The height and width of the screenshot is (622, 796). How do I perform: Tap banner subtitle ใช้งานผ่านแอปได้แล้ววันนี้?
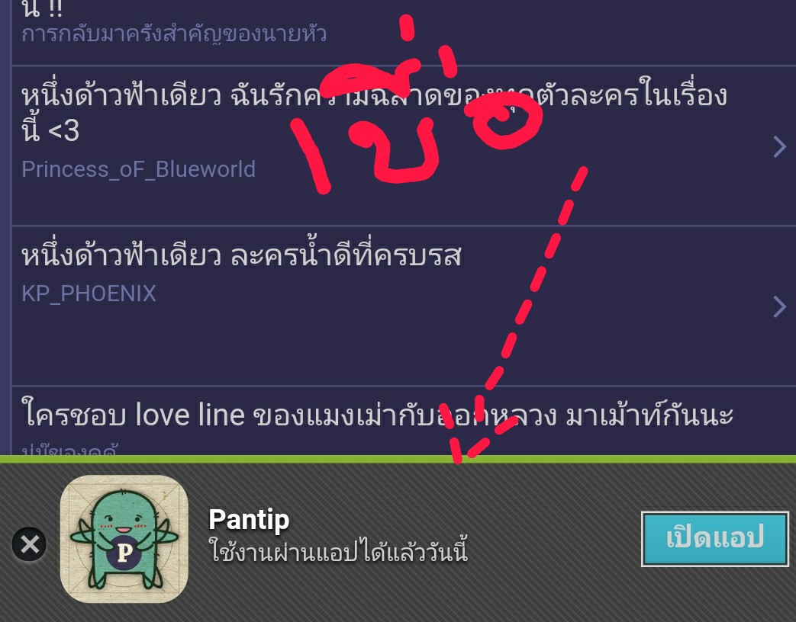tap(338, 552)
